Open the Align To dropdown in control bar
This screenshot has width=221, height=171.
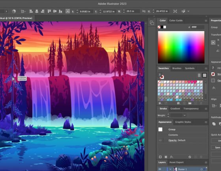tap(23, 11)
